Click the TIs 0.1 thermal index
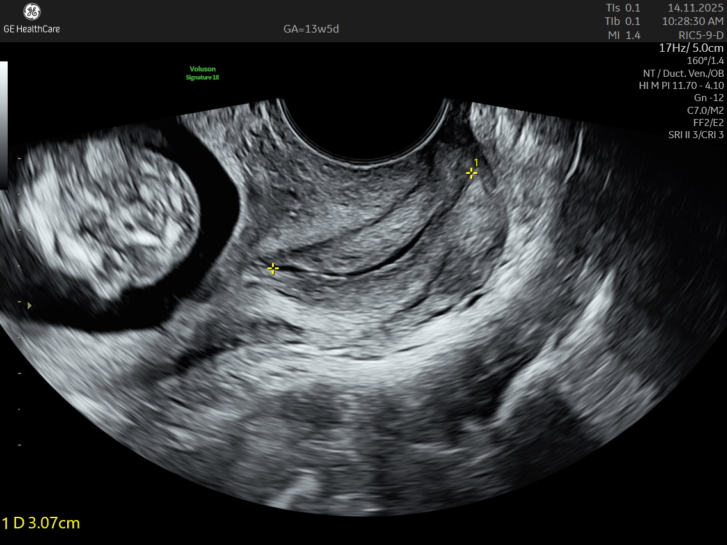The image size is (727, 545). (623, 8)
